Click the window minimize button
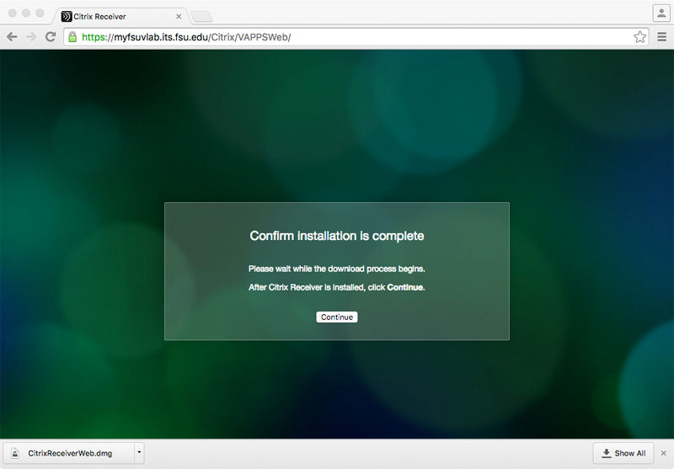Viewport: 674px width, 469px height. [26, 13]
